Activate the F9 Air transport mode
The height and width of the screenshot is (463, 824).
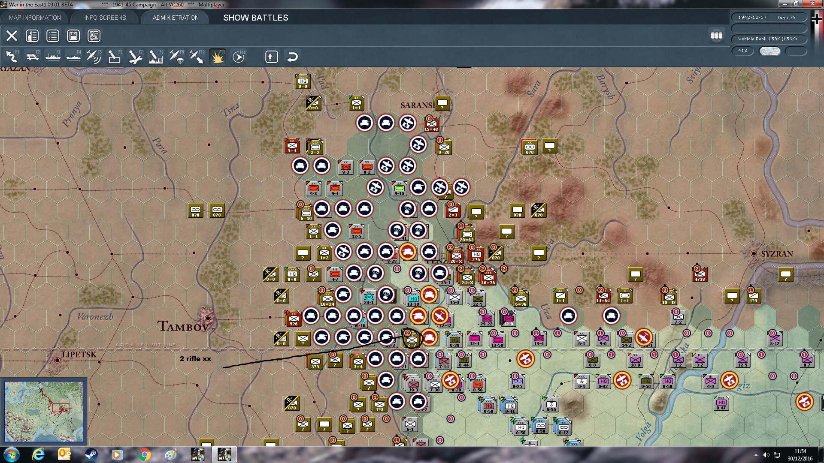[x=176, y=57]
